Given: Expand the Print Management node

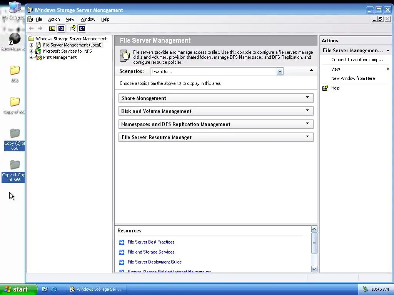Looking at the screenshot, I should 32,58.
